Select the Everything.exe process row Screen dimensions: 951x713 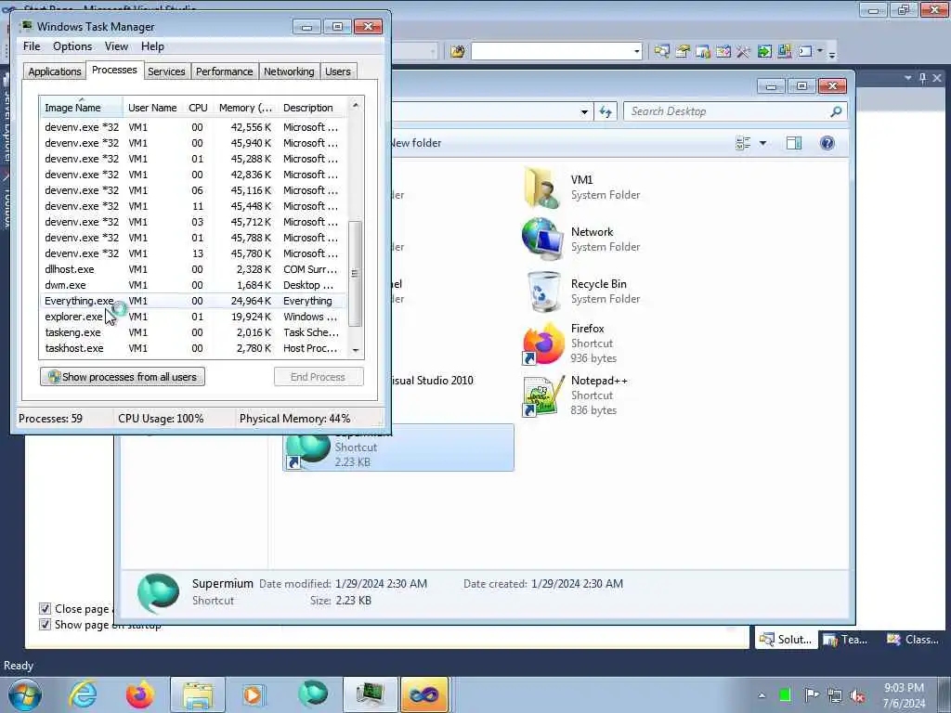193,301
